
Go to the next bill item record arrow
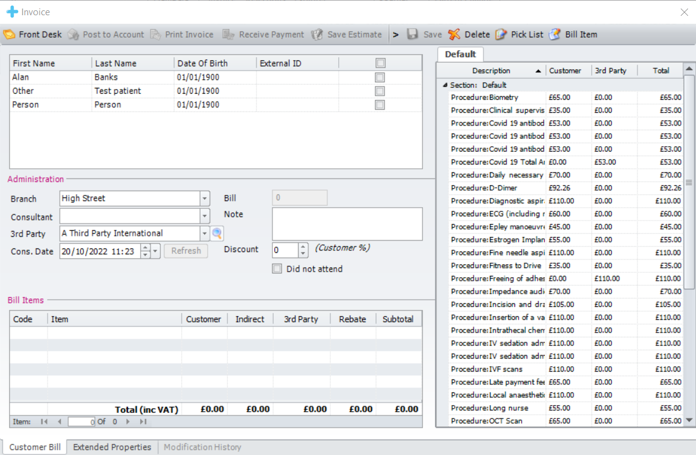pyautogui.click(x=128, y=421)
